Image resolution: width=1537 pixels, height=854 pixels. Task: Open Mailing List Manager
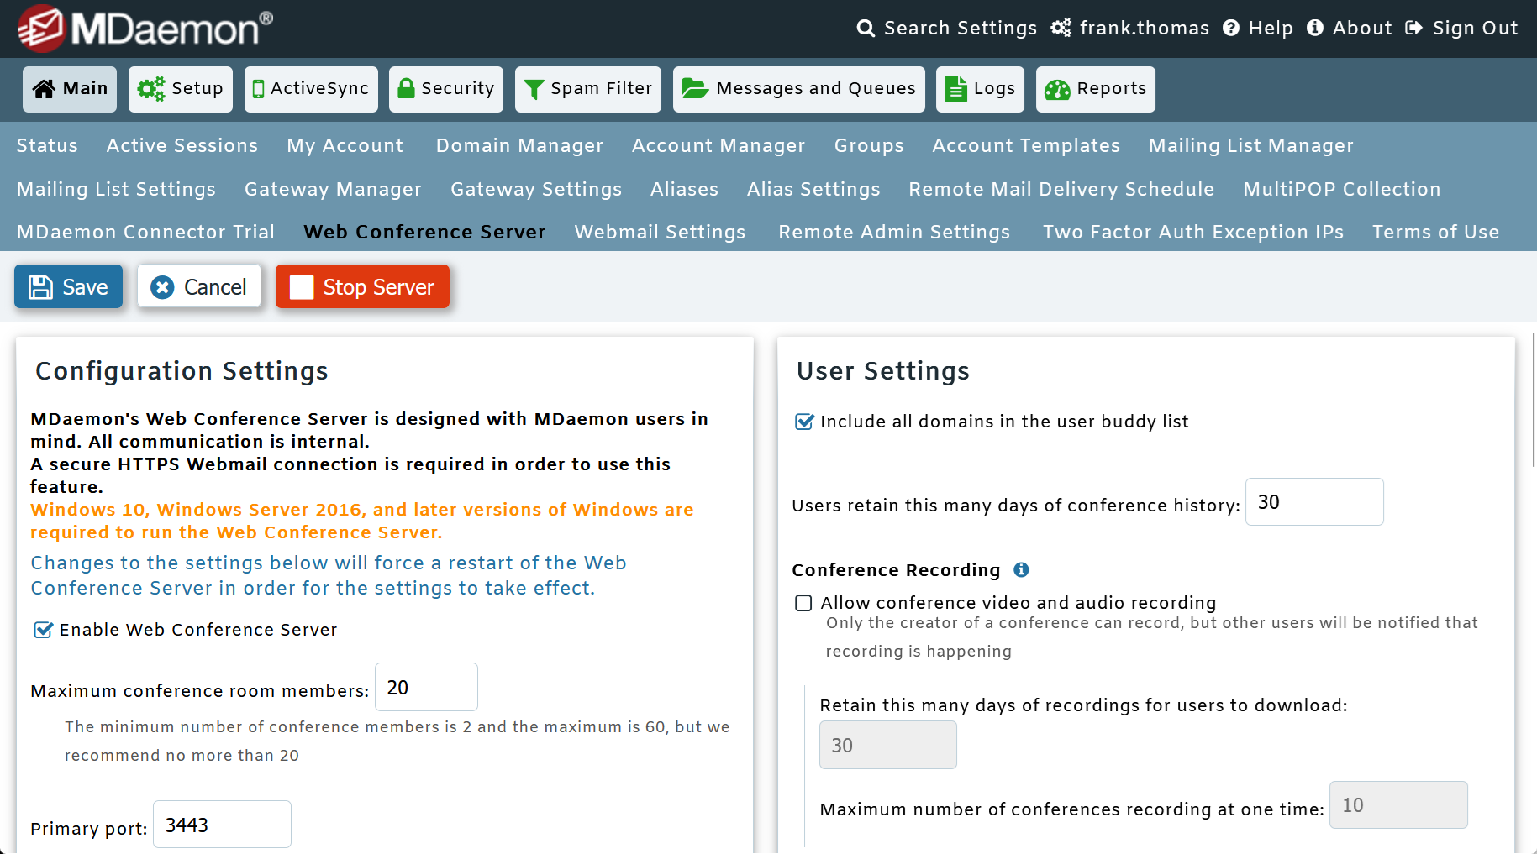tap(1251, 145)
